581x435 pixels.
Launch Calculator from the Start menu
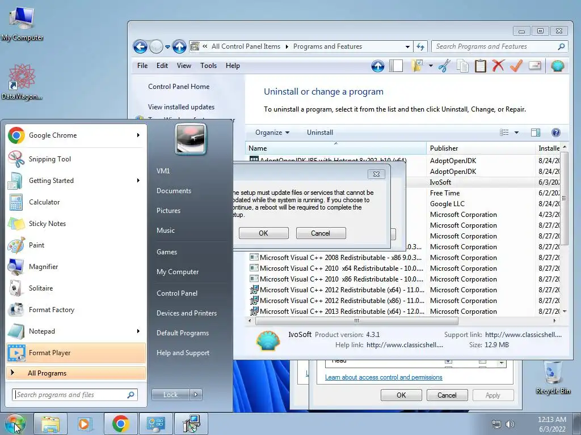tap(76, 202)
